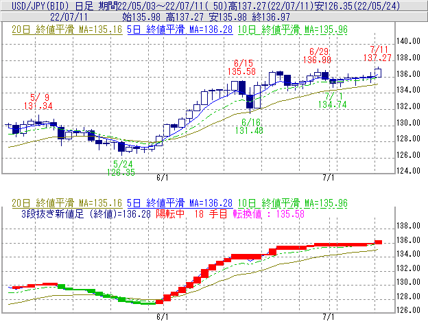
Task: Click the 7/1 date label on lower chart
Action: click(x=329, y=317)
